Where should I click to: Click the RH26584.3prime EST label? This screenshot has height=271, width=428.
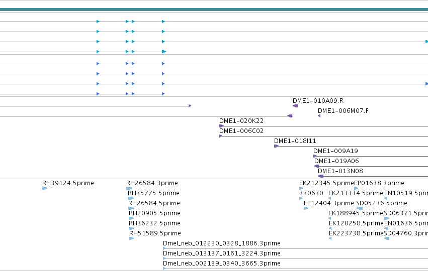(152, 183)
